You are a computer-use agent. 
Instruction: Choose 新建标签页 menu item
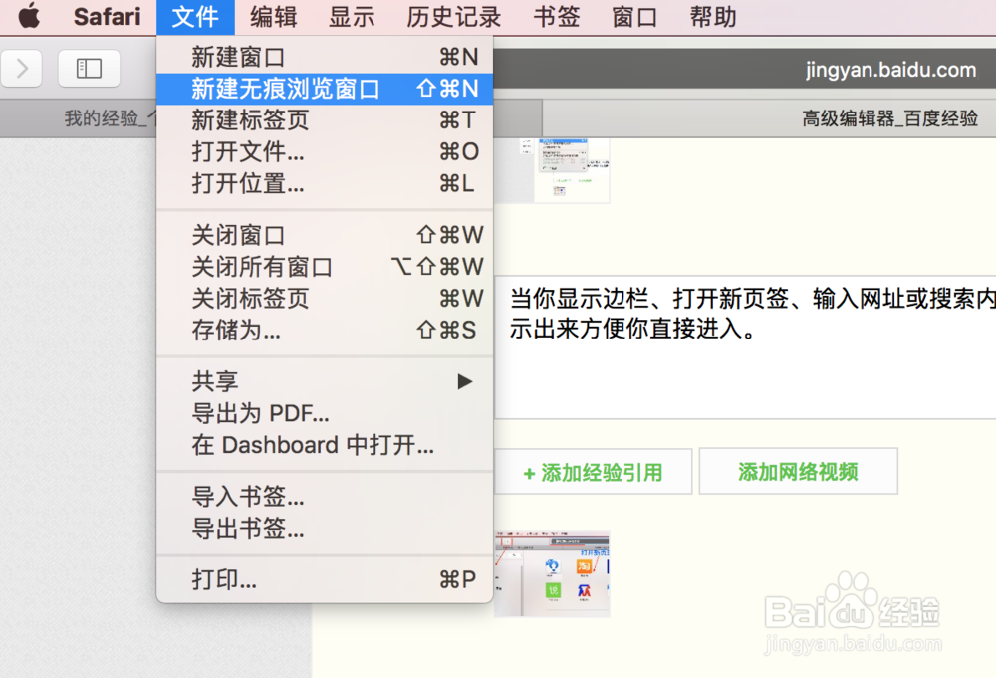click(325, 120)
